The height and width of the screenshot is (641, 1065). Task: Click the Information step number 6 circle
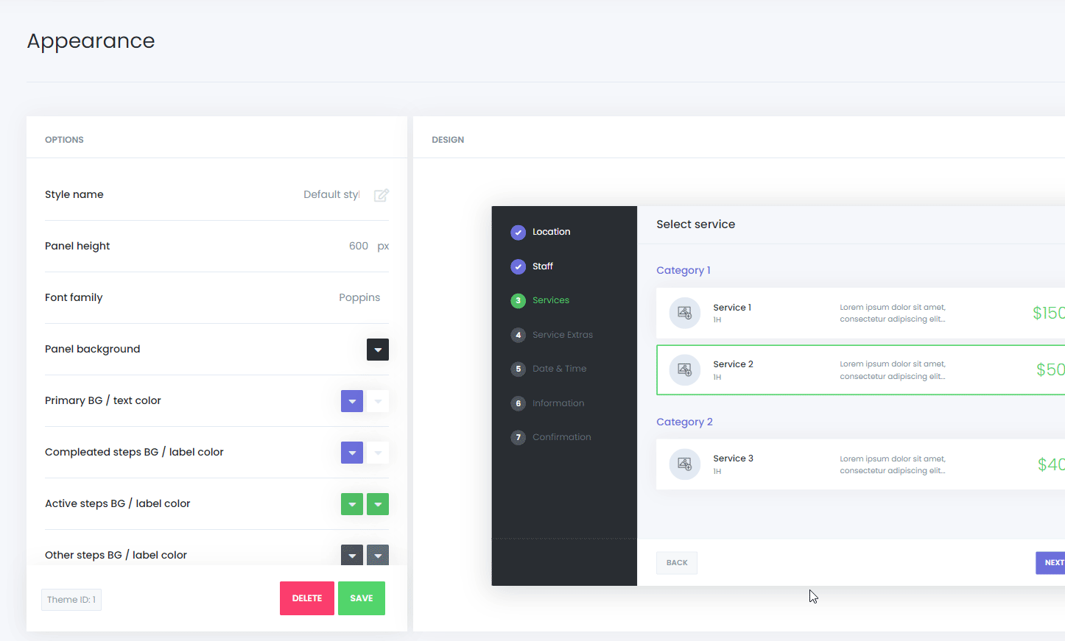(x=519, y=403)
